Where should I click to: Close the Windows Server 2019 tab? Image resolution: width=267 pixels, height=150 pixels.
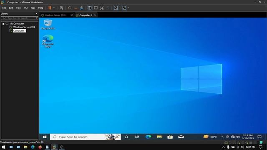click(x=71, y=15)
